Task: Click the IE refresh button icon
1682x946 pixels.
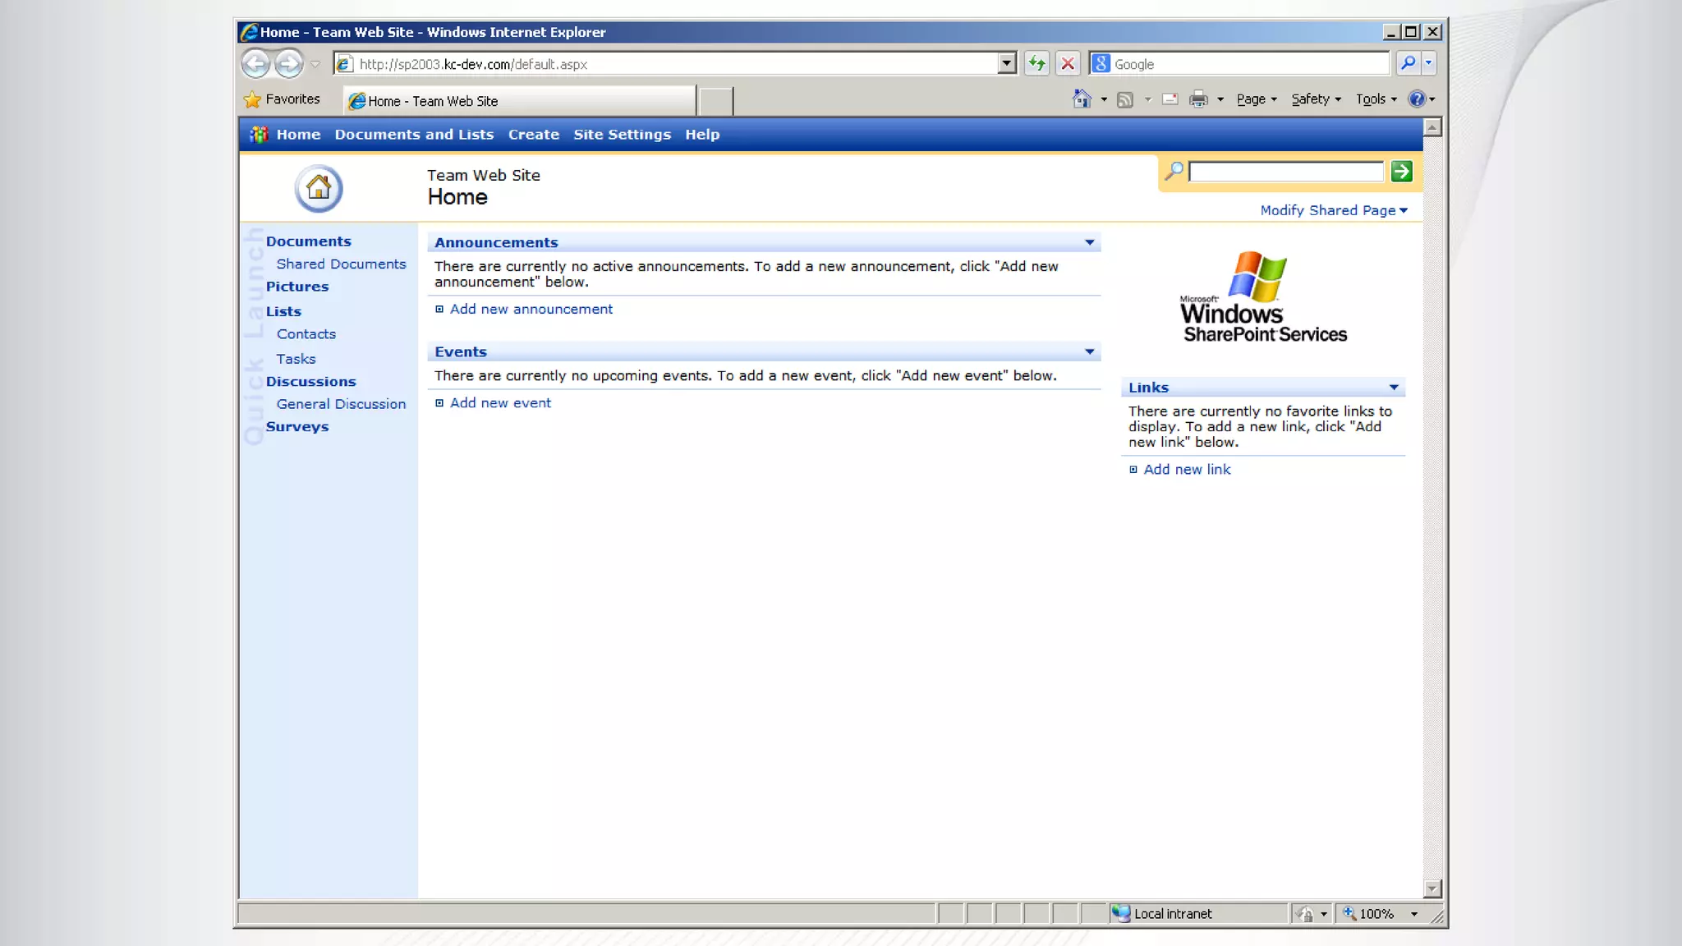Action: coord(1036,63)
